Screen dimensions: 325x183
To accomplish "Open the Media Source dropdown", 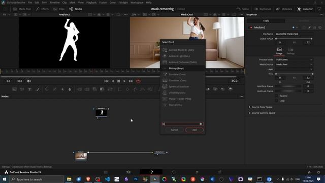I will click(294, 65).
